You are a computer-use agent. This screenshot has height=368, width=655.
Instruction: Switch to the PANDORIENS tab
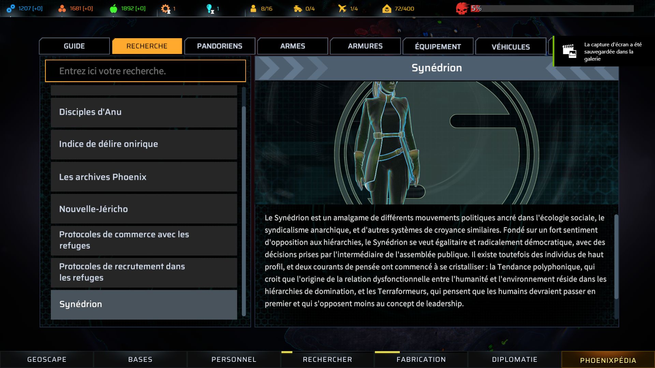(x=220, y=46)
